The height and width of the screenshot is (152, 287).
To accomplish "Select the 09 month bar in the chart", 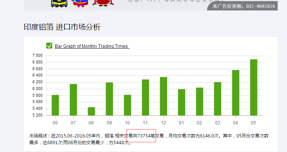I will pyautogui.click(x=109, y=99).
